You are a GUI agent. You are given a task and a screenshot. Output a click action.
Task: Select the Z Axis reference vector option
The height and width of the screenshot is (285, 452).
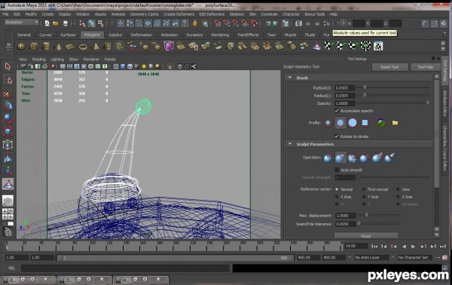[x=398, y=197]
